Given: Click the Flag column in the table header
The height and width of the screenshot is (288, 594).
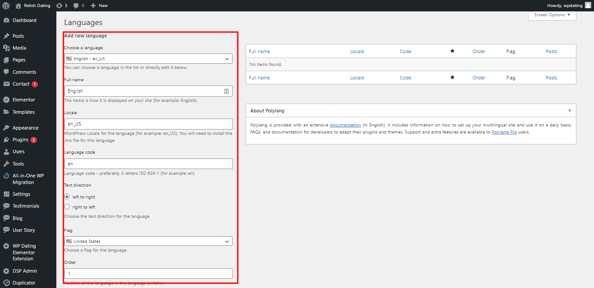Looking at the screenshot, I should (511, 51).
